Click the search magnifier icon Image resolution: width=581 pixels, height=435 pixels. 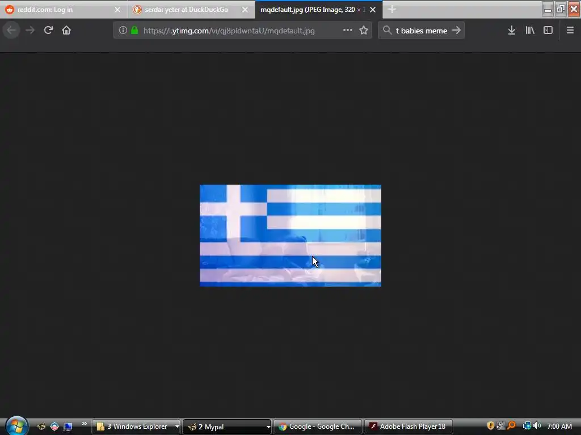[x=387, y=31]
